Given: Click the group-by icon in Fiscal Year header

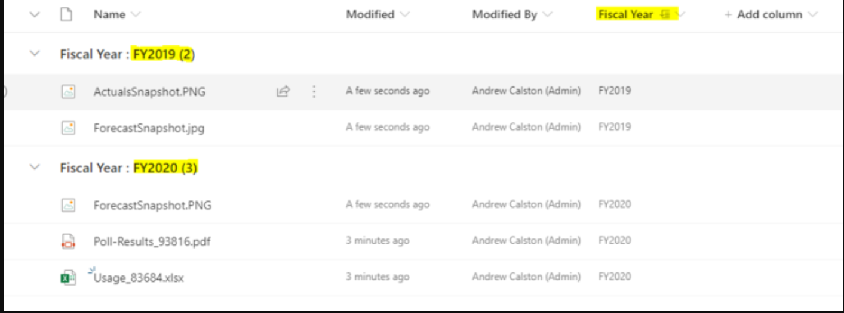Looking at the screenshot, I should pos(665,15).
